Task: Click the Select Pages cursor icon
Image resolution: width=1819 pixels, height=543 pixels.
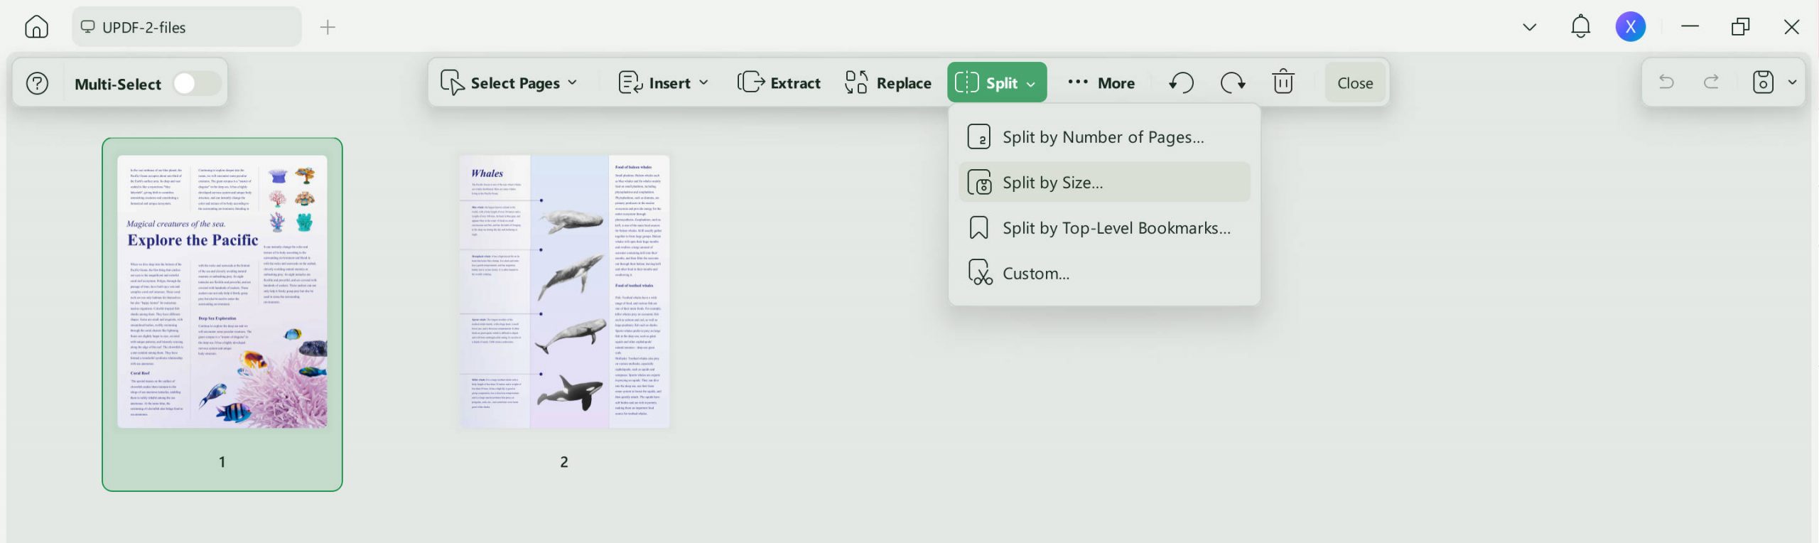Action: [x=452, y=82]
